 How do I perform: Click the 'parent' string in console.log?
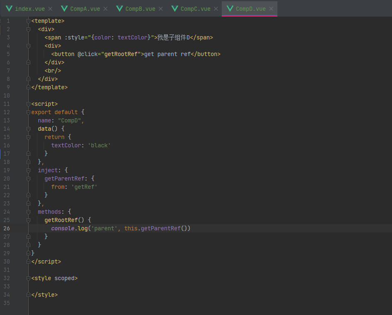pyautogui.click(x=104, y=228)
